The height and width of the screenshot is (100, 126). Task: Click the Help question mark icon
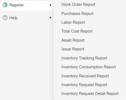(5, 18)
